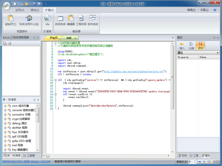Click 插入 insert arrow in properties panel
Screen dimensions: 222x166
click(182, 46)
